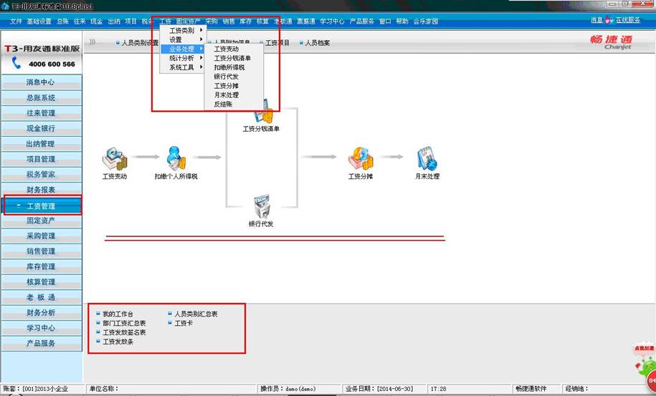
Task: Open the 扣缴个人所得税 flowchart icon
Action: [176, 158]
